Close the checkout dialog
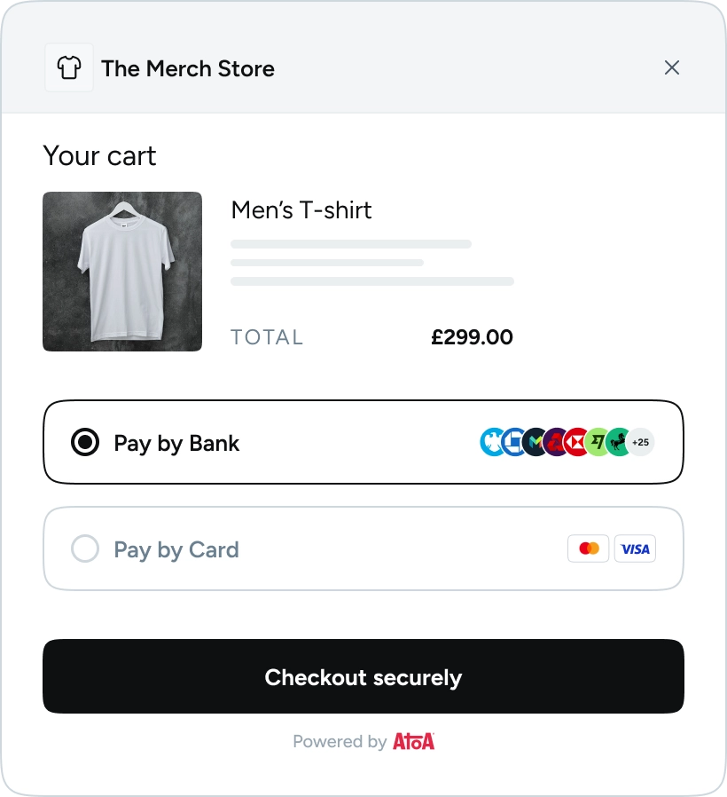This screenshot has height=797, width=727. tap(672, 68)
